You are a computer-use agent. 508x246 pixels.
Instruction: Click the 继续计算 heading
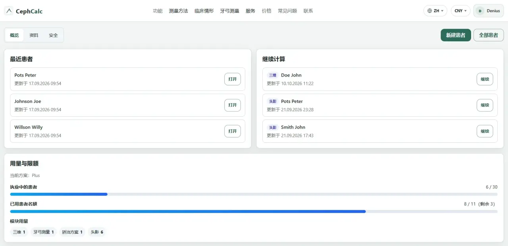point(274,59)
